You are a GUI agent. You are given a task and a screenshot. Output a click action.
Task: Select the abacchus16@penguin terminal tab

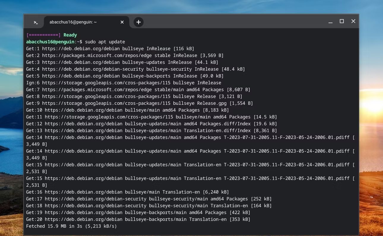pyautogui.click(x=86, y=22)
